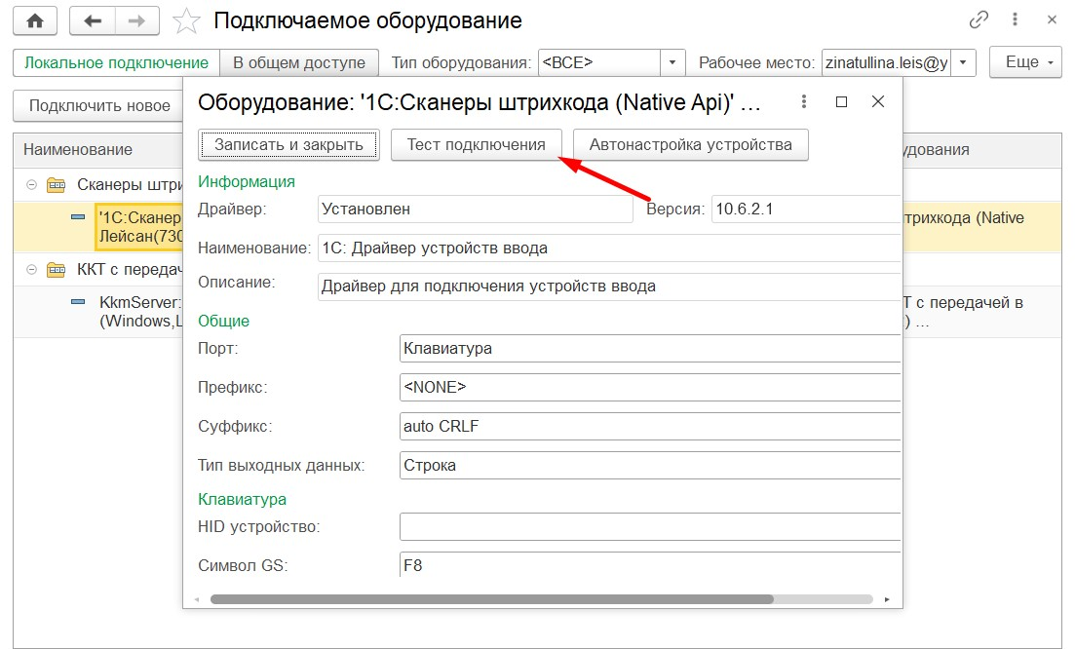Switch to В общем доступе tab
Screen dimensions: 1075x649
point(299,63)
